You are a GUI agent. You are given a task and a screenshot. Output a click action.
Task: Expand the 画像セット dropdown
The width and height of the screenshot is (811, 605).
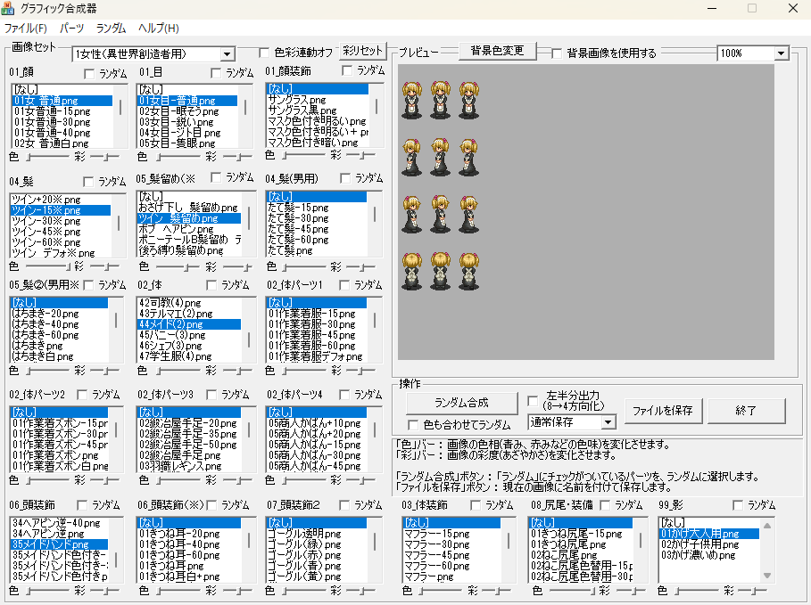[x=227, y=54]
